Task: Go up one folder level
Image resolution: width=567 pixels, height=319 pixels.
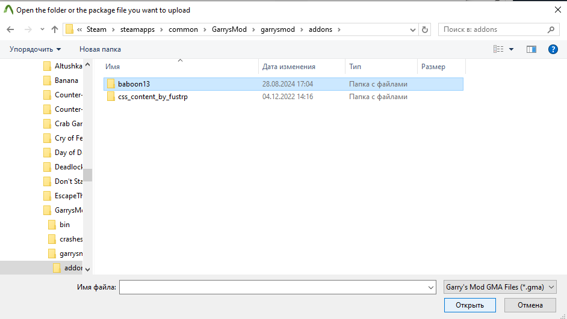Action: [x=55, y=29]
